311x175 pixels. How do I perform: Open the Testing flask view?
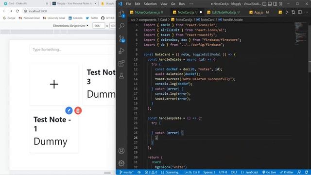[x=121, y=76]
